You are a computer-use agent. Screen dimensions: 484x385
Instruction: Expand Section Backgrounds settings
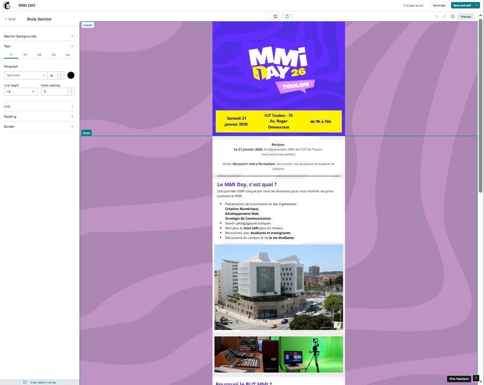pos(39,36)
